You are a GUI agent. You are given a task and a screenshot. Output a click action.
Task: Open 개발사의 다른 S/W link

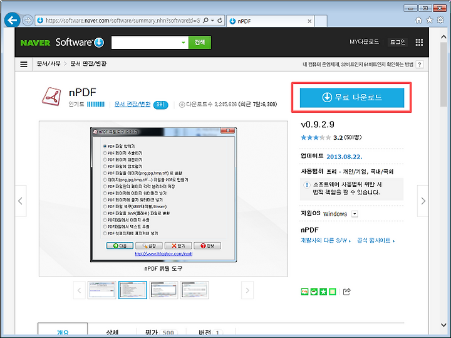tap(326, 240)
